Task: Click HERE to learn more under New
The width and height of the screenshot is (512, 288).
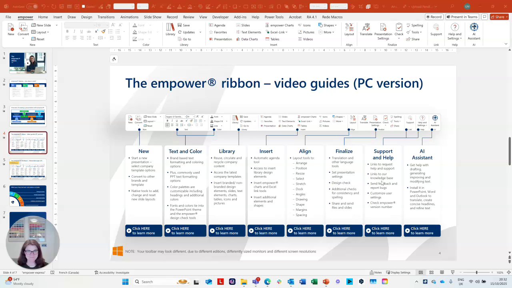Action: (144, 231)
